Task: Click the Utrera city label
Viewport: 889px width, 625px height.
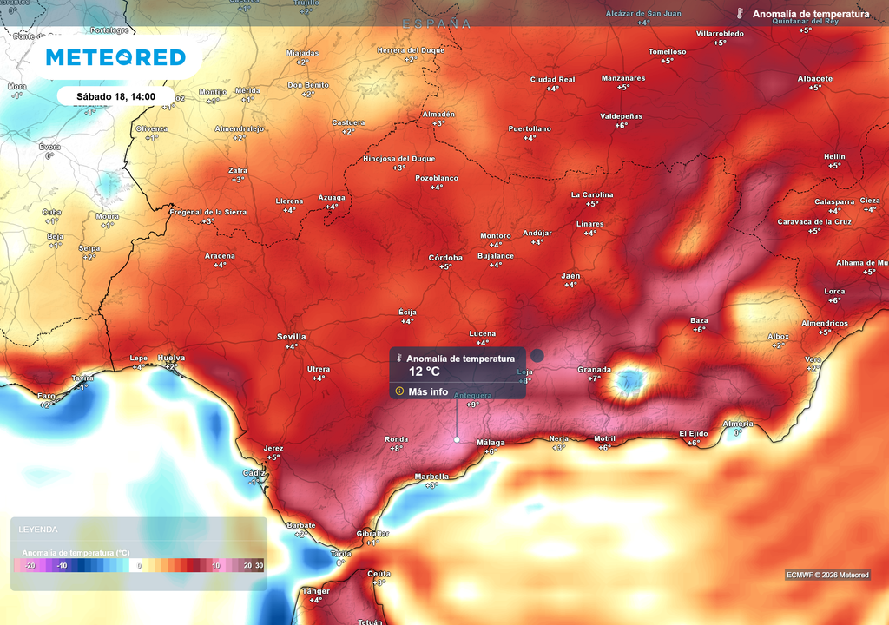Action: 319,369
